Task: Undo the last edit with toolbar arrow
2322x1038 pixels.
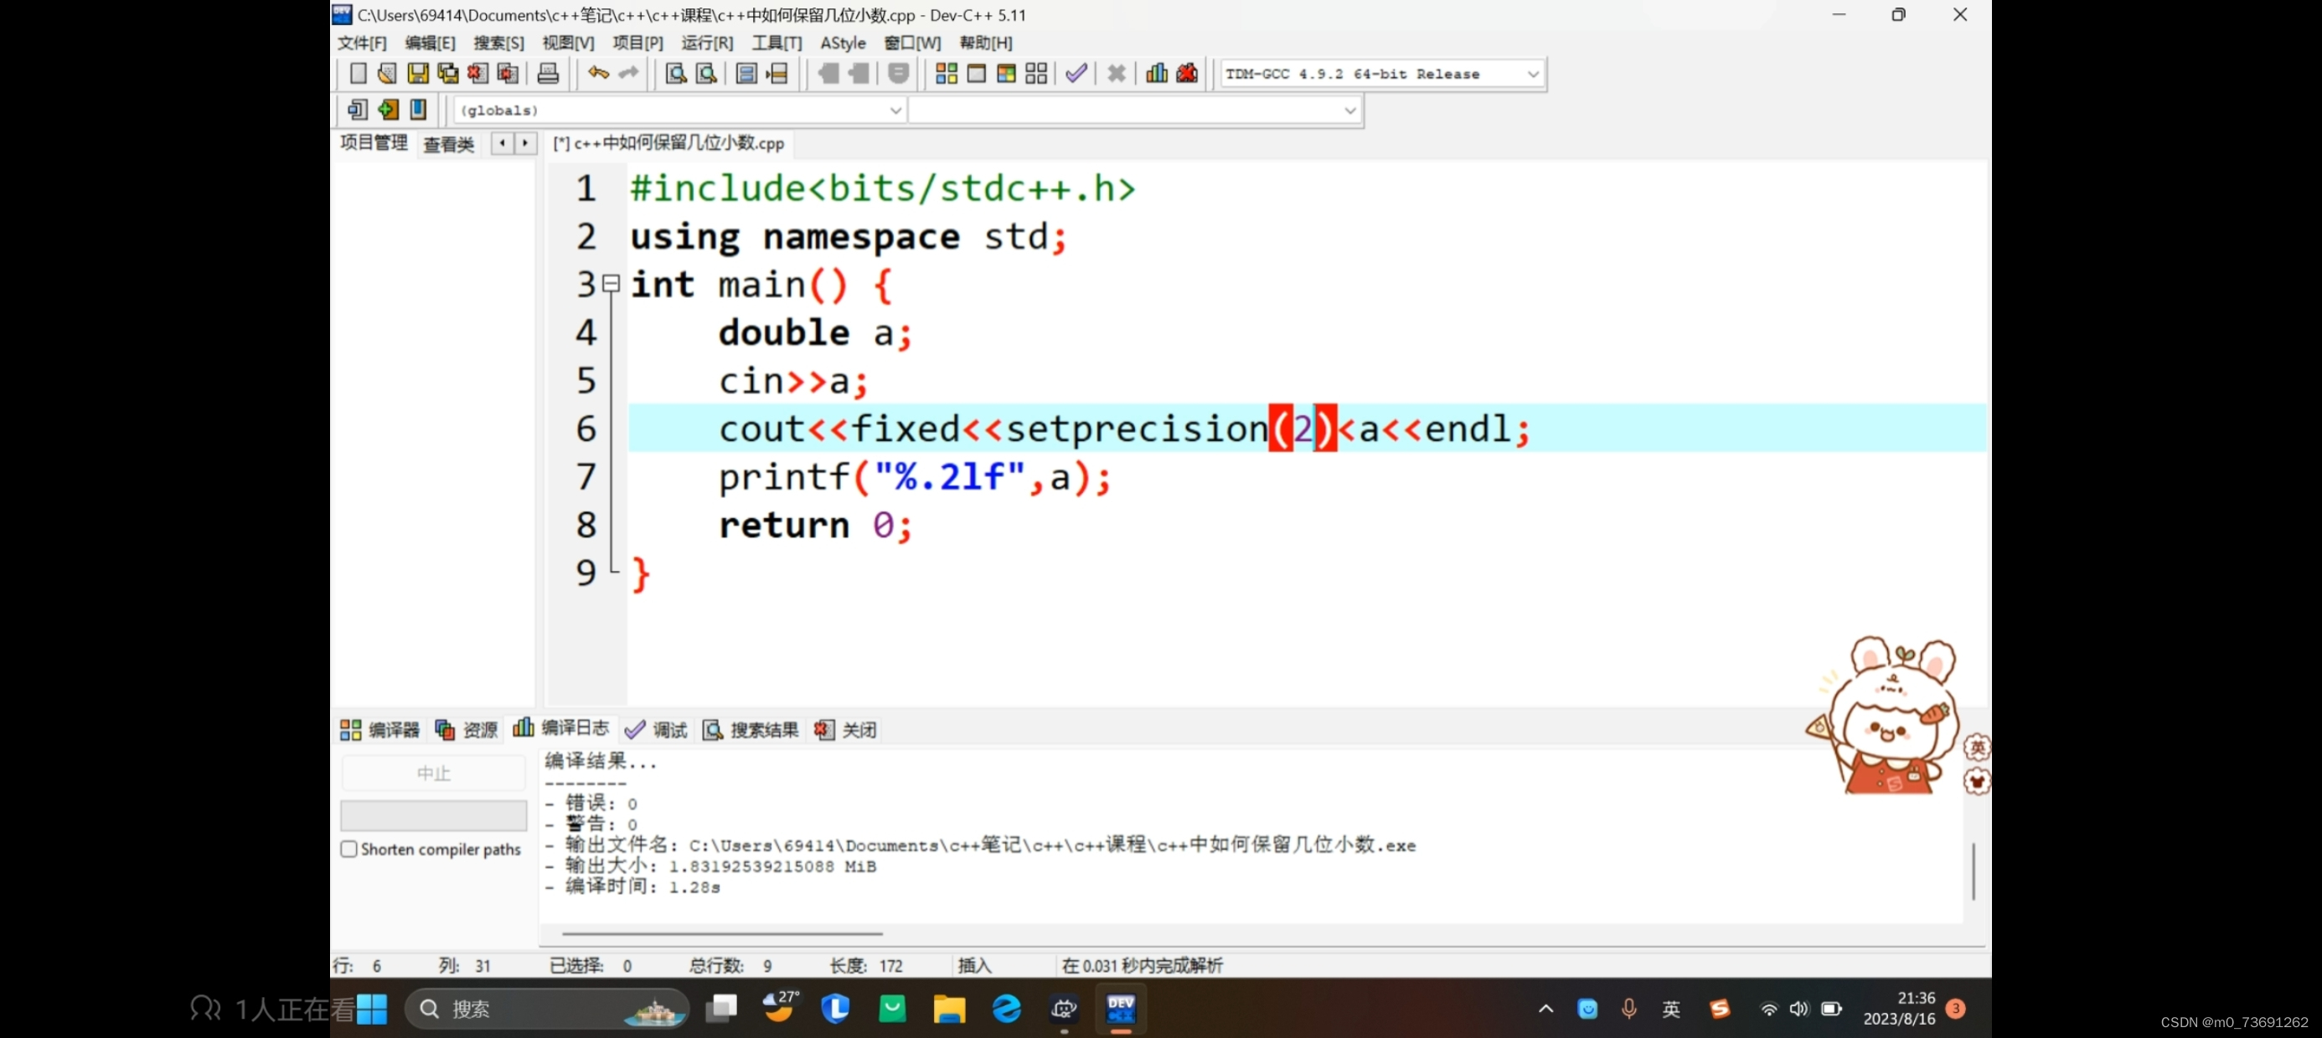Action: pyautogui.click(x=599, y=73)
